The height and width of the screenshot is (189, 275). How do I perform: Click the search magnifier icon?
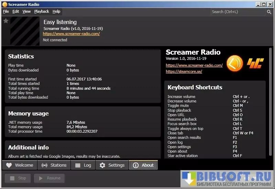tap(269, 12)
